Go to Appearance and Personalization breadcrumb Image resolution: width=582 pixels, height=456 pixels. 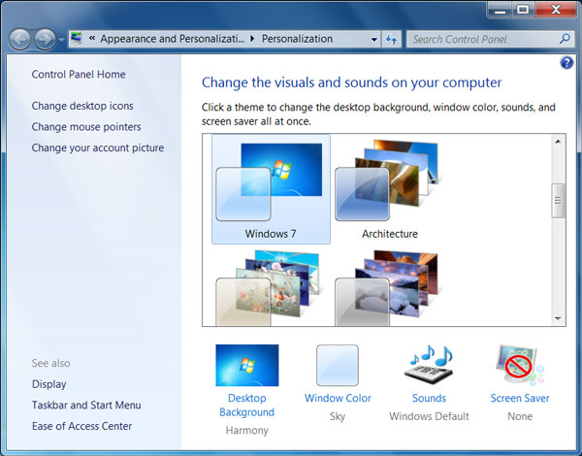pos(173,39)
